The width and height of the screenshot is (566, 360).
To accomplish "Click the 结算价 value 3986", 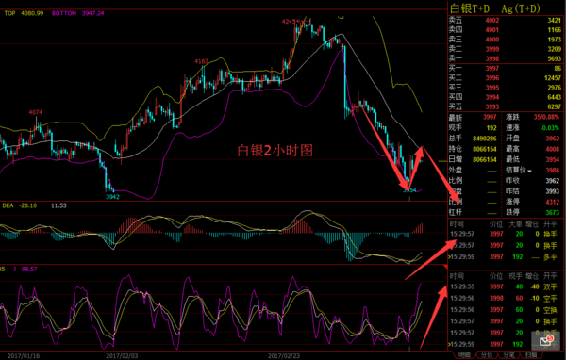I will [x=552, y=171].
